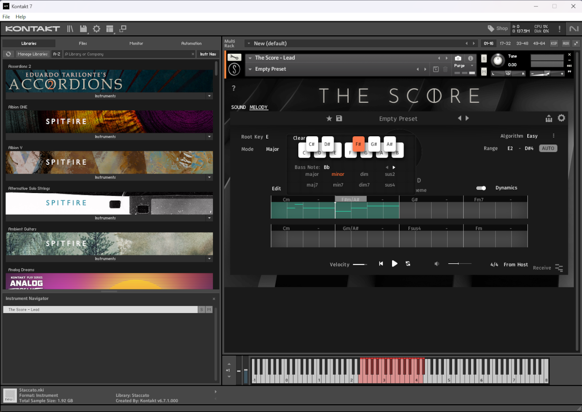Image resolution: width=582 pixels, height=412 pixels.
Task: Delete snapshot trash icon
Action: click(x=445, y=69)
